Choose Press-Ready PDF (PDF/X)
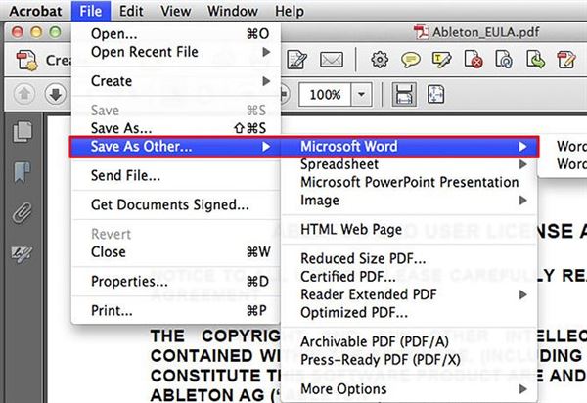Screen dimensions: 587x403 tap(410, 360)
